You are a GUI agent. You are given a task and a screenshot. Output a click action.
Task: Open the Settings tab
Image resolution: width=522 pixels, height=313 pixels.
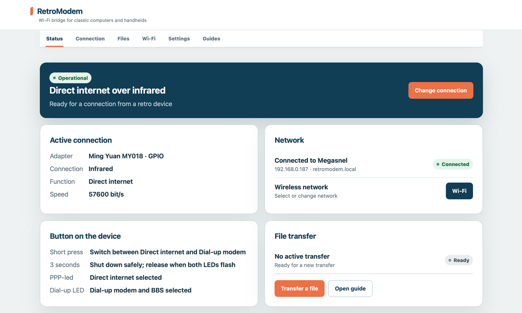(179, 39)
